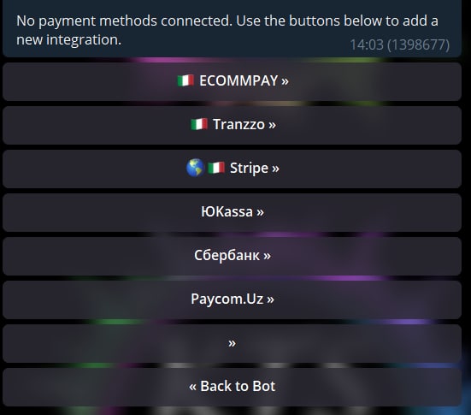Click the » chevron after ЮKassa
The image size is (471, 415).
click(x=260, y=212)
